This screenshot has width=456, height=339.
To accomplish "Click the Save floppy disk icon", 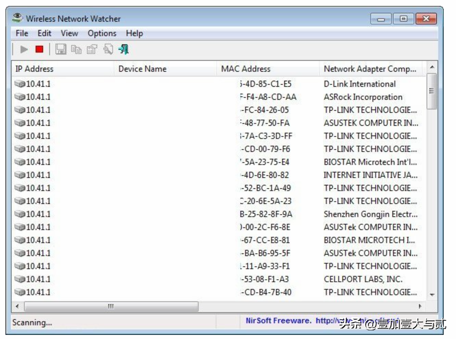I will click(x=61, y=49).
